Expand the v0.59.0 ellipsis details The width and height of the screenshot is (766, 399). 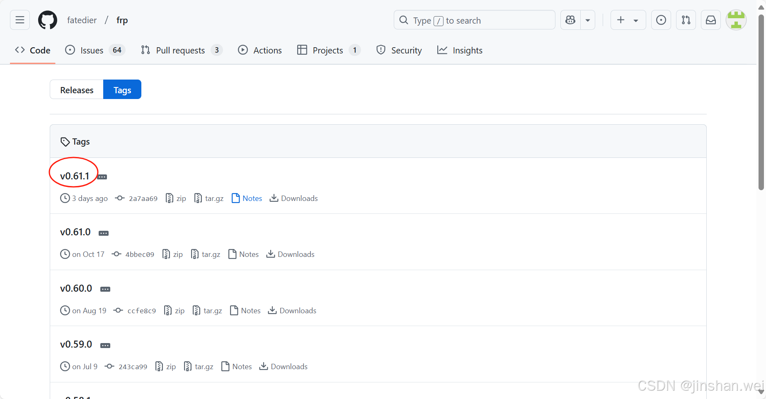105,346
